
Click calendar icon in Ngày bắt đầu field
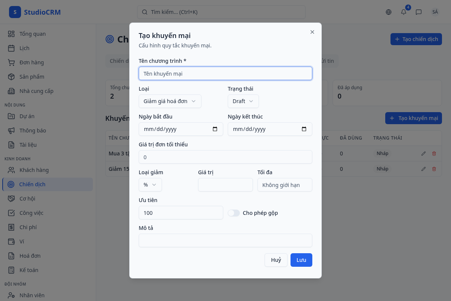[x=215, y=129]
